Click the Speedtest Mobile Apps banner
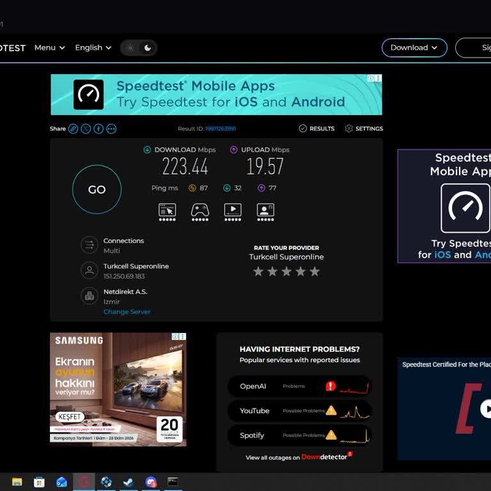The height and width of the screenshot is (491, 491). point(216,95)
